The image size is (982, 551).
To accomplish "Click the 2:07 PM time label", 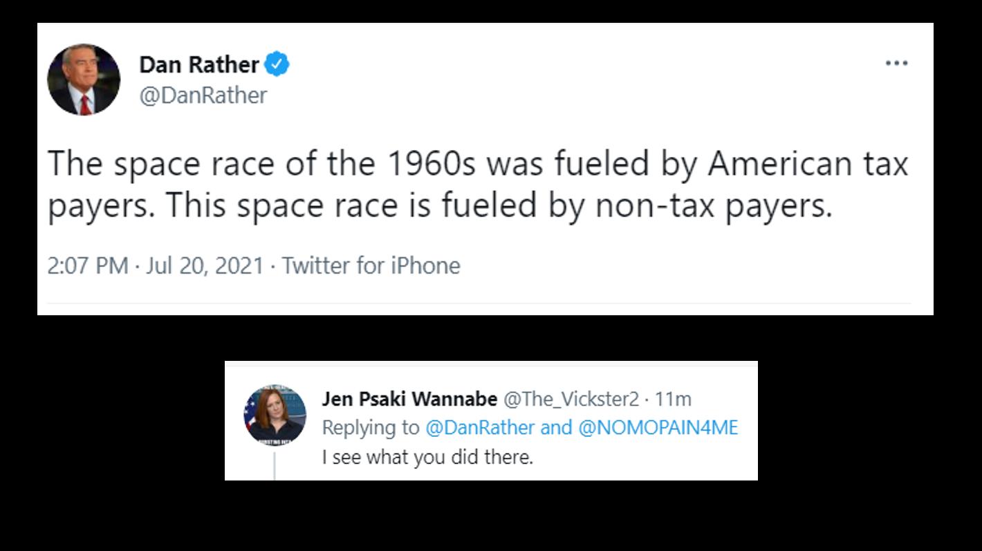I will click(88, 265).
